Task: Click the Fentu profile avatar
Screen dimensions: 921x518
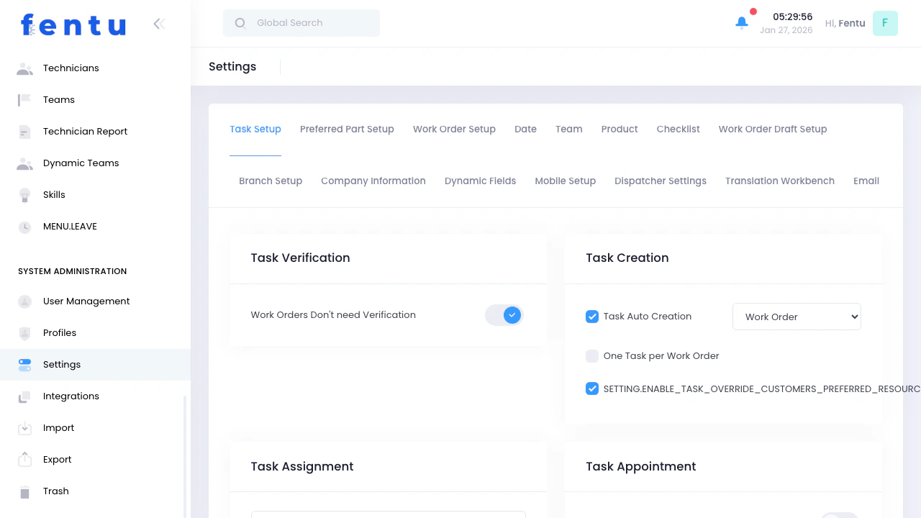Action: (885, 23)
